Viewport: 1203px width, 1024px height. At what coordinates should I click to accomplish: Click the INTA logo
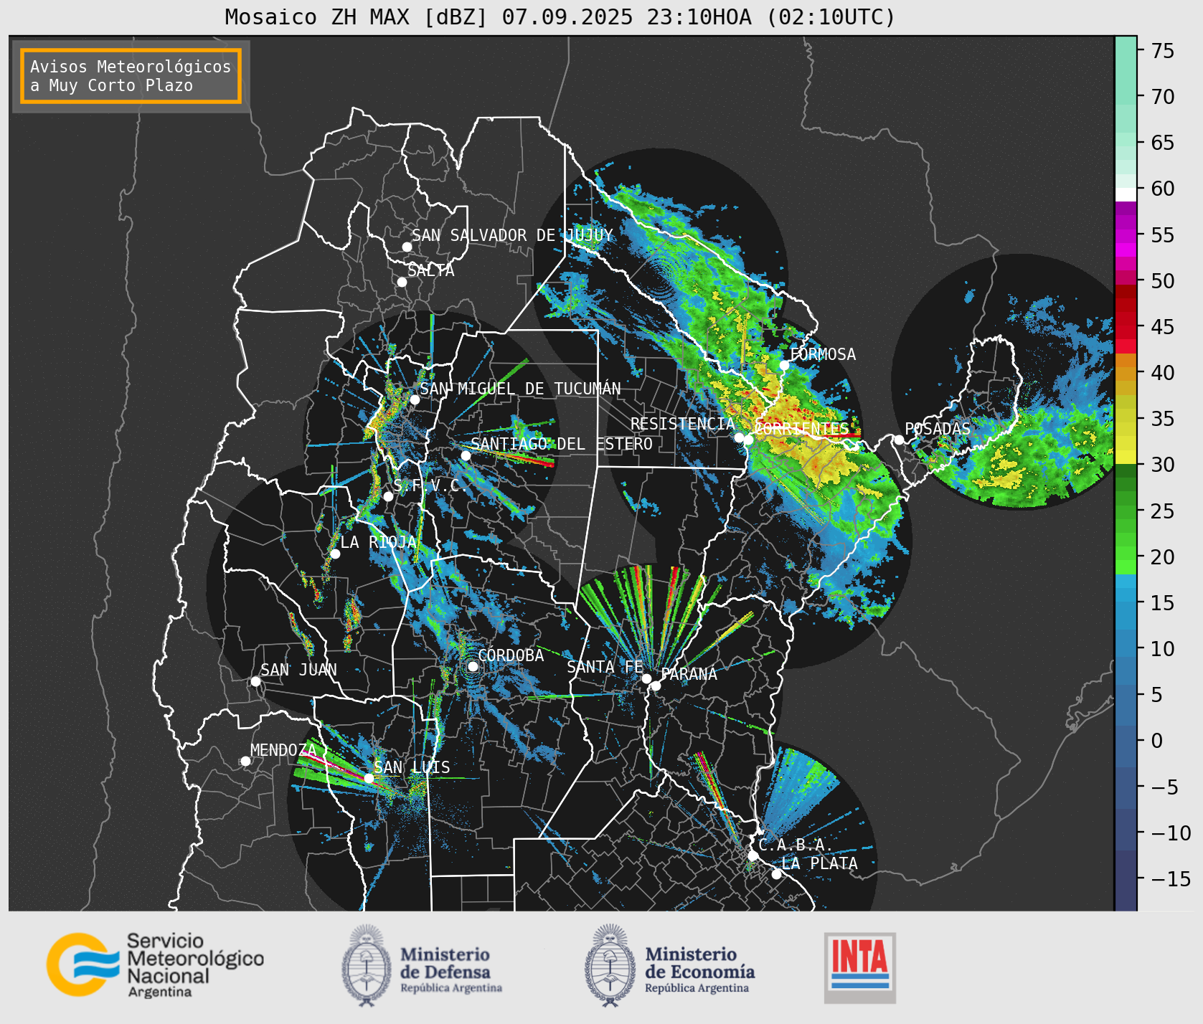click(x=859, y=967)
